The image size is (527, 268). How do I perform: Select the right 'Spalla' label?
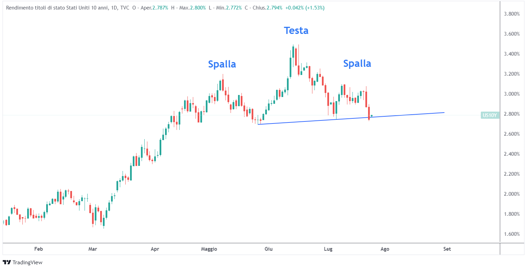[357, 63]
